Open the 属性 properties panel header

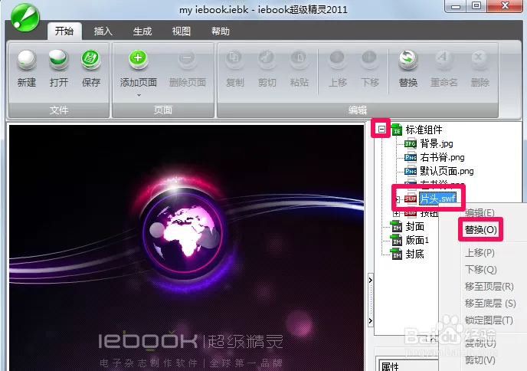coord(390,366)
